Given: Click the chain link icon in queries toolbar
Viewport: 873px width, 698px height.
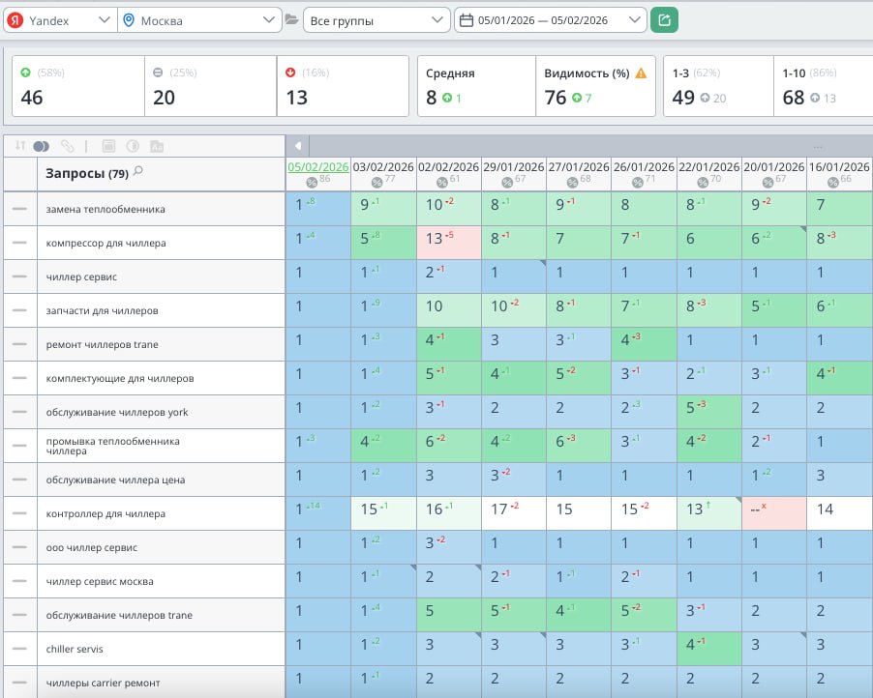Looking at the screenshot, I should coord(68,146).
